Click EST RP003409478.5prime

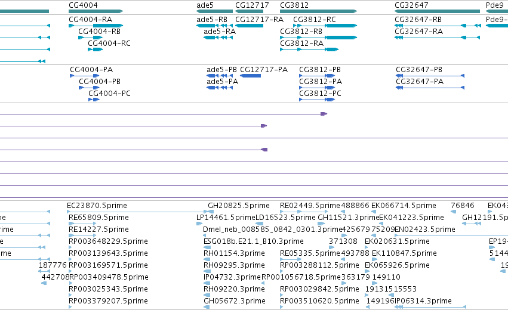[109, 277]
